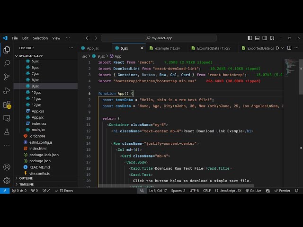Open the Run and Debug view
This screenshot has height=227, width=303.
point(7,90)
